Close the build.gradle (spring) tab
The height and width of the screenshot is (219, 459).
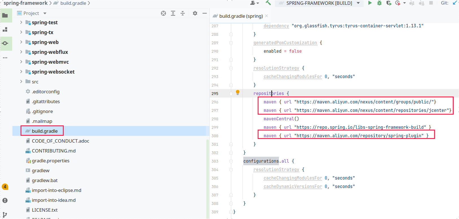tap(266, 16)
